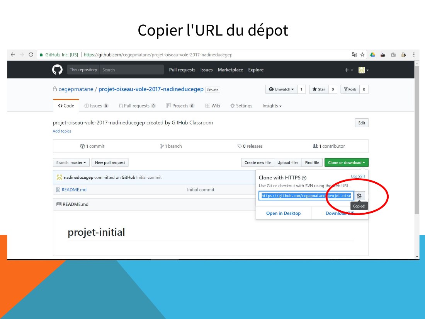Open the Wiki tab
The width and height of the screenshot is (425, 319).
click(x=213, y=106)
